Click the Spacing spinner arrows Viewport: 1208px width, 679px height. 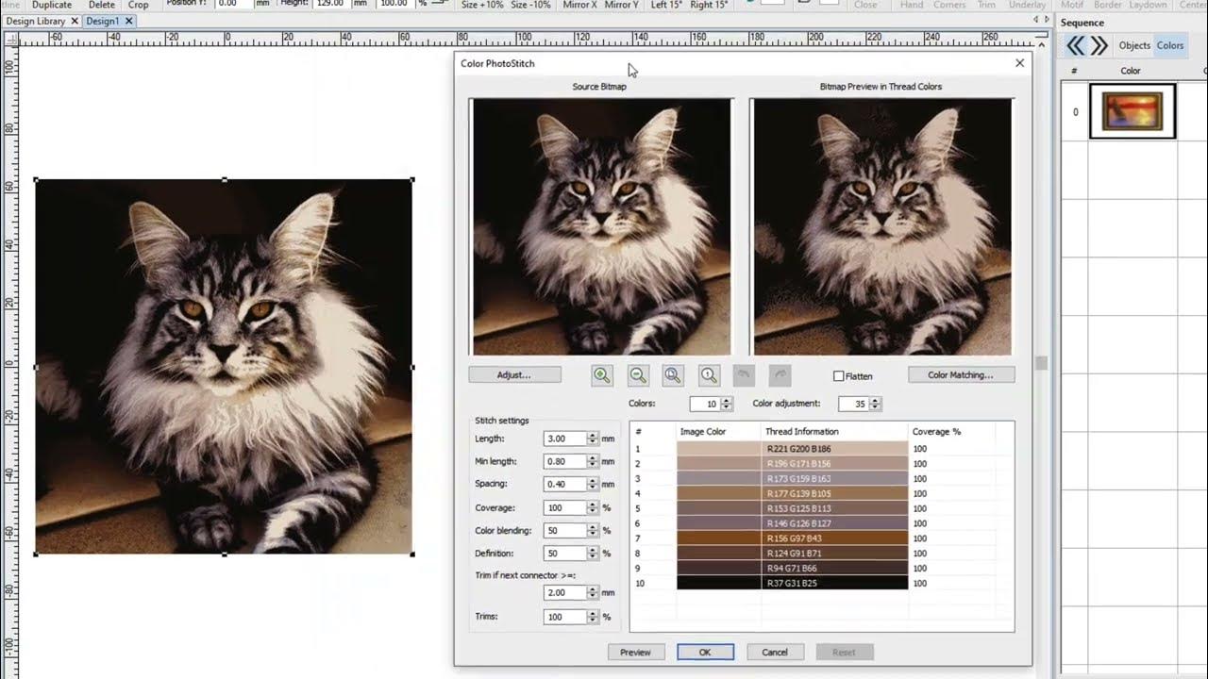[x=593, y=484]
